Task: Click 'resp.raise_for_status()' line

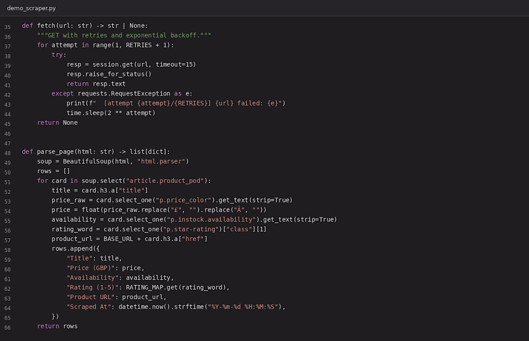Action: [x=109, y=74]
